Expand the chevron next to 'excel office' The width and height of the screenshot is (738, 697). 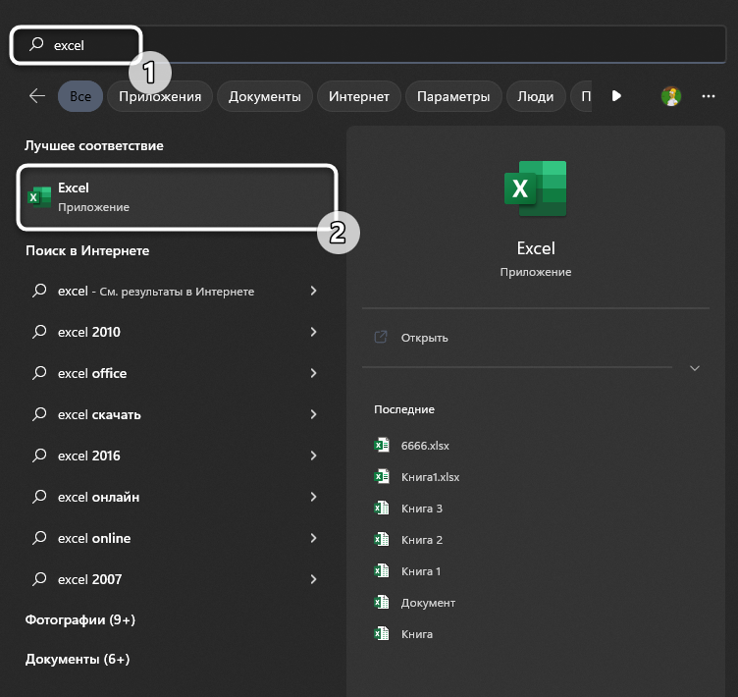[x=313, y=373]
